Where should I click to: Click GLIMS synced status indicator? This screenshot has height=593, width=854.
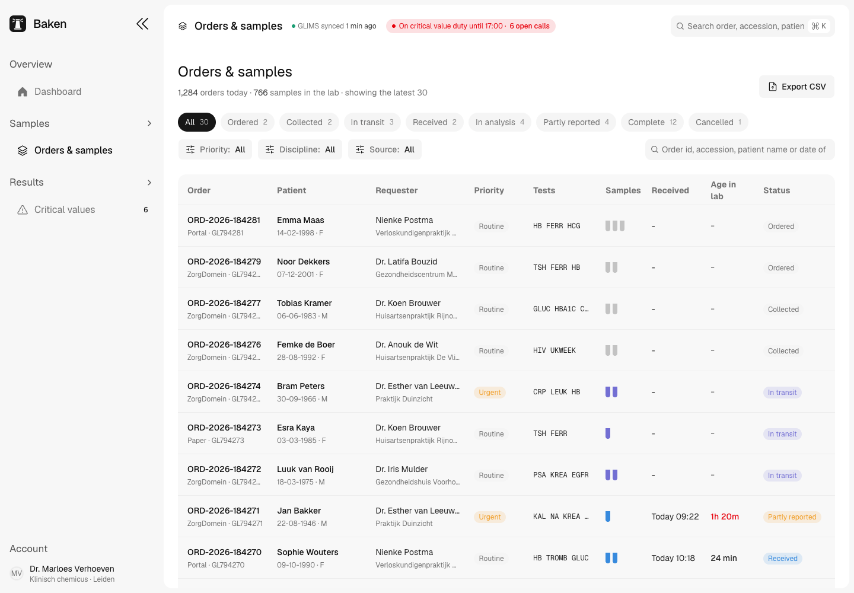pyautogui.click(x=334, y=26)
